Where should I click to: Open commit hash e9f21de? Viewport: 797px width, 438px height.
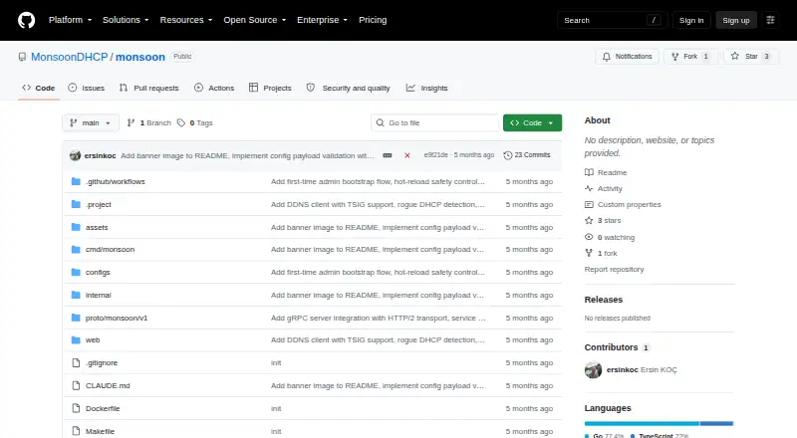click(x=435, y=155)
